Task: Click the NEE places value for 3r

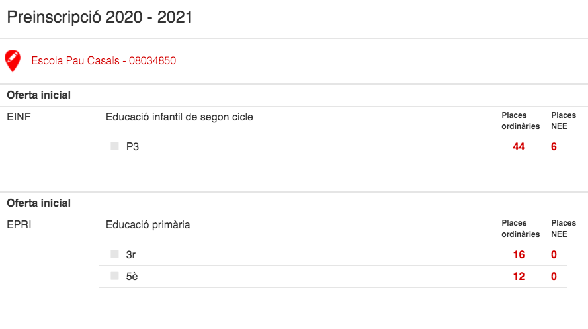Action: point(554,254)
